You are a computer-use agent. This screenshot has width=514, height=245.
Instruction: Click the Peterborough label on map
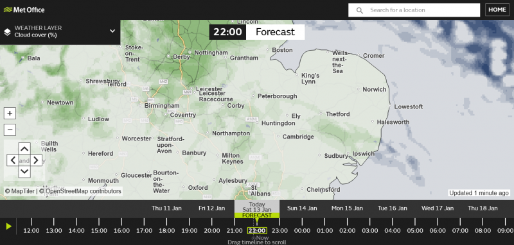coord(278,96)
